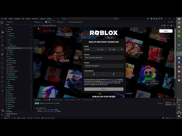Open Discord from the taskbar

coord(179,58)
